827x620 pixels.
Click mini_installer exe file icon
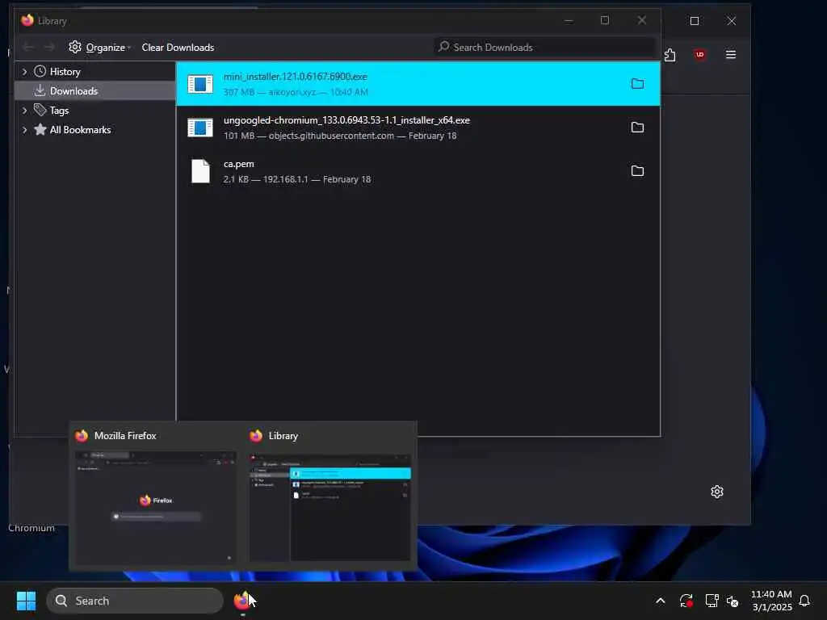[x=200, y=84]
